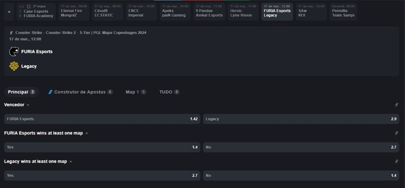The image size is (405, 188).
Task: Click the match date 17 de mar., 12:00
Action: 25,39
